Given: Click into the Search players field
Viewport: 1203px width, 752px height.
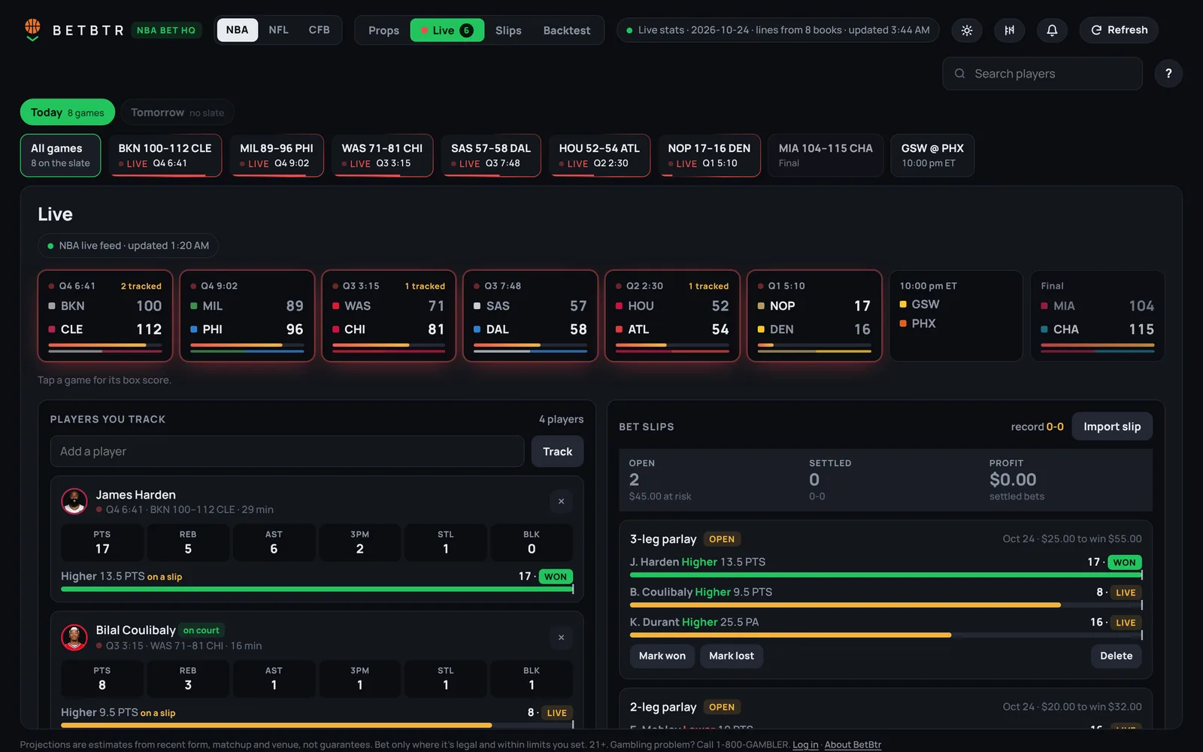Looking at the screenshot, I should 1042,74.
